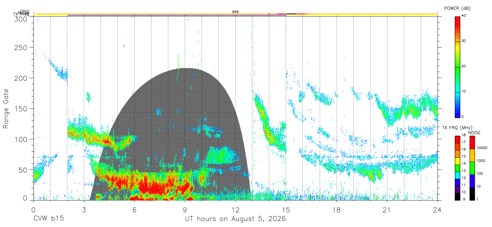The height and width of the screenshot is (227, 492).
Task: Click the y-axis tick label "100"
Action: (x=21, y=139)
